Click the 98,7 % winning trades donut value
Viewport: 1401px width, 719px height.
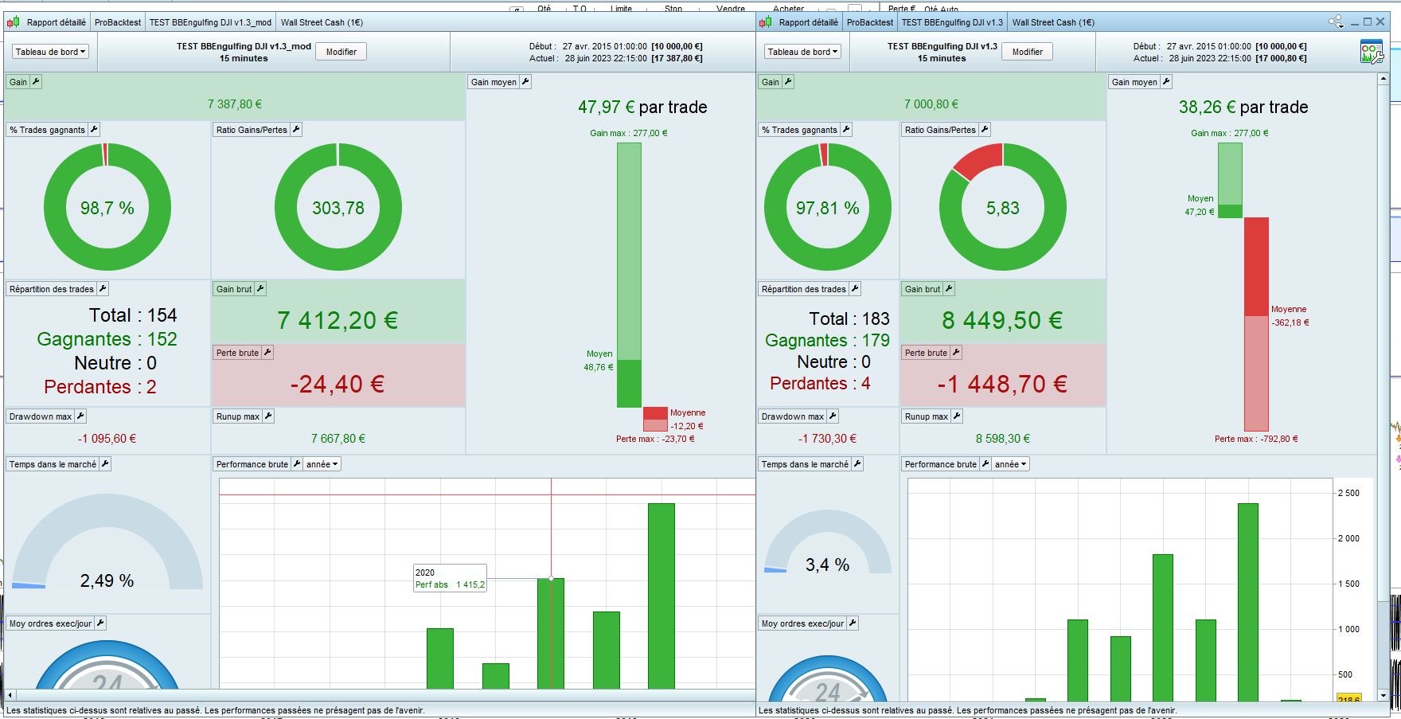(107, 208)
